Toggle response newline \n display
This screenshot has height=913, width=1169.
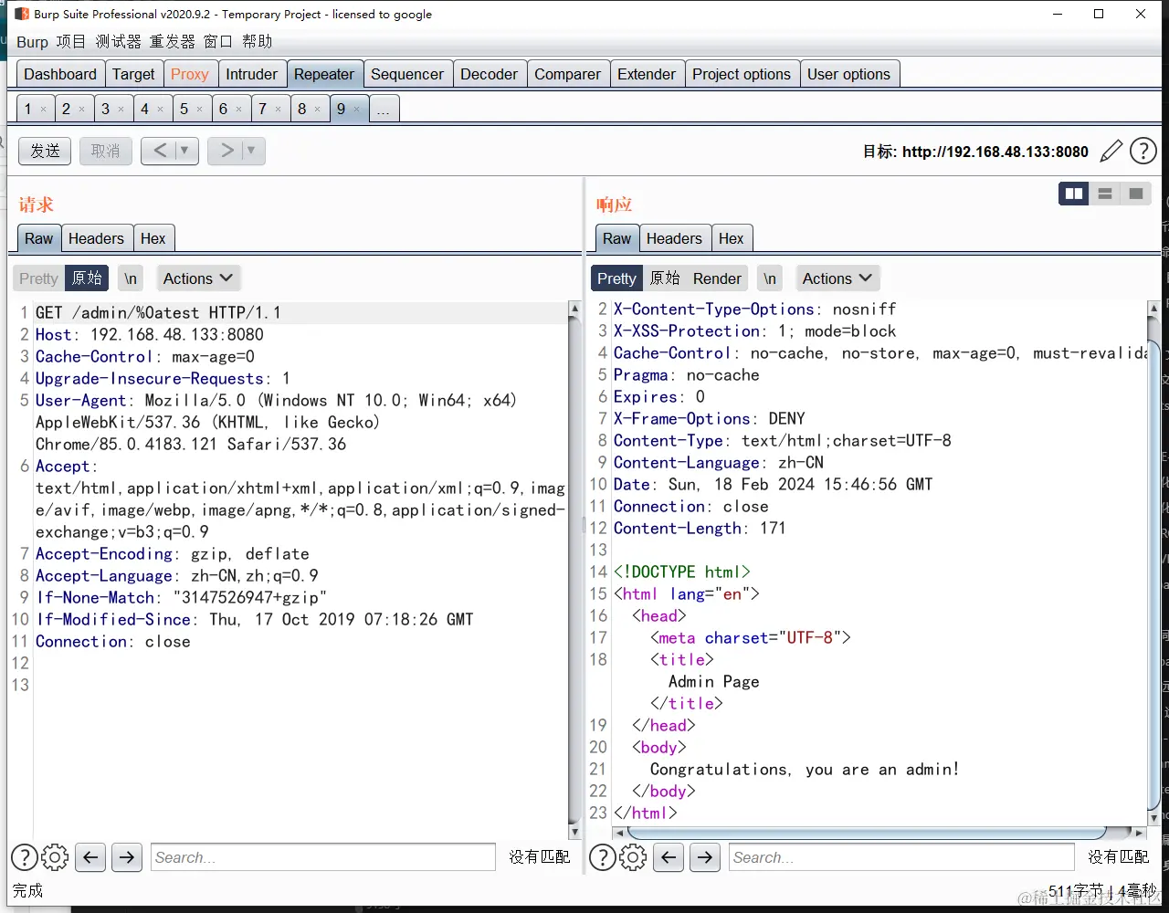[771, 278]
